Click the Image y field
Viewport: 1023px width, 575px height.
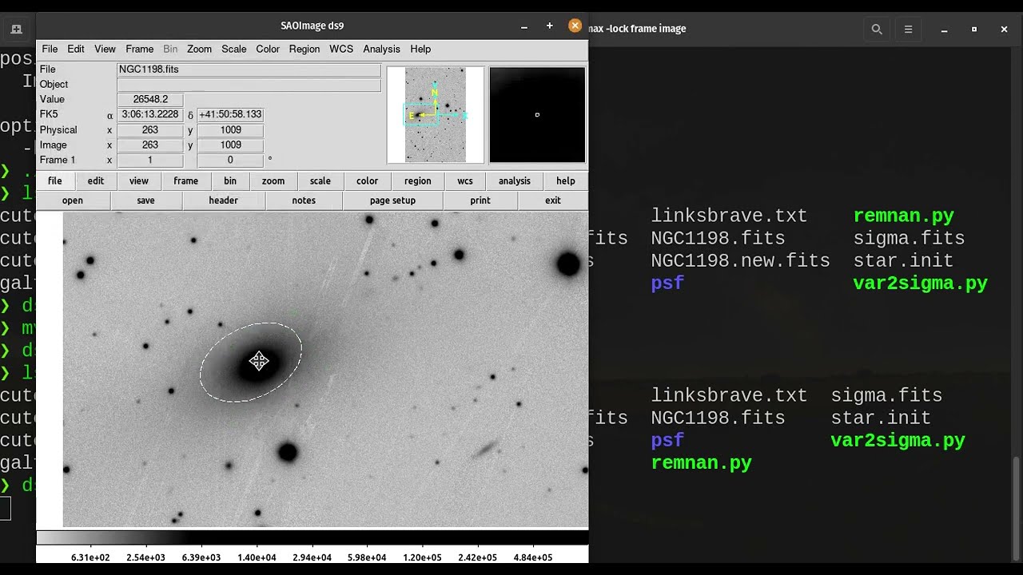pyautogui.click(x=230, y=145)
